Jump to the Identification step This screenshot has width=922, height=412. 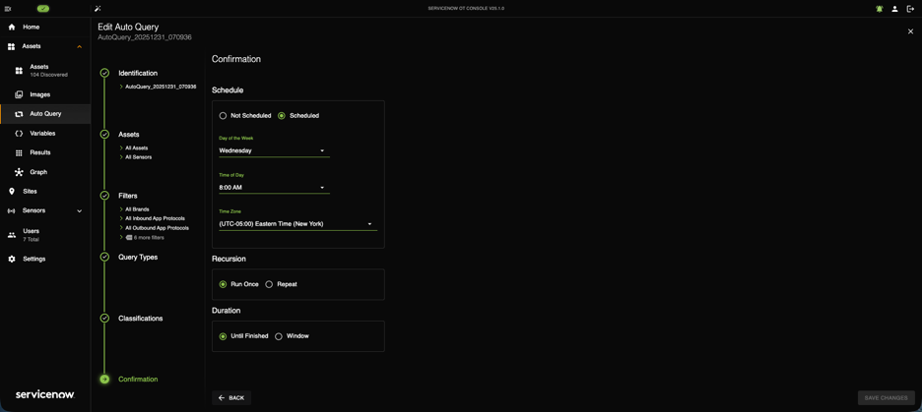(138, 74)
